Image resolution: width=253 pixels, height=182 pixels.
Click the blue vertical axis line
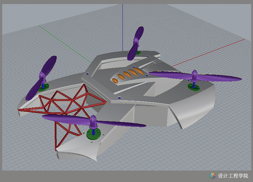pos(123,27)
